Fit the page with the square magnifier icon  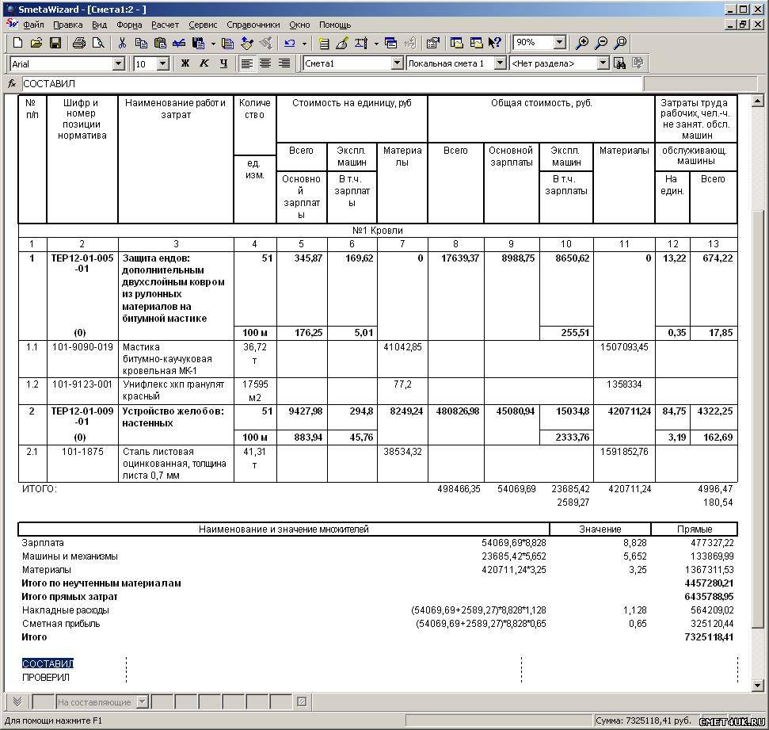620,44
